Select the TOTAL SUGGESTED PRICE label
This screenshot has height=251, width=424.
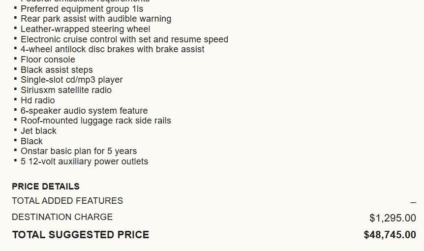81,234
